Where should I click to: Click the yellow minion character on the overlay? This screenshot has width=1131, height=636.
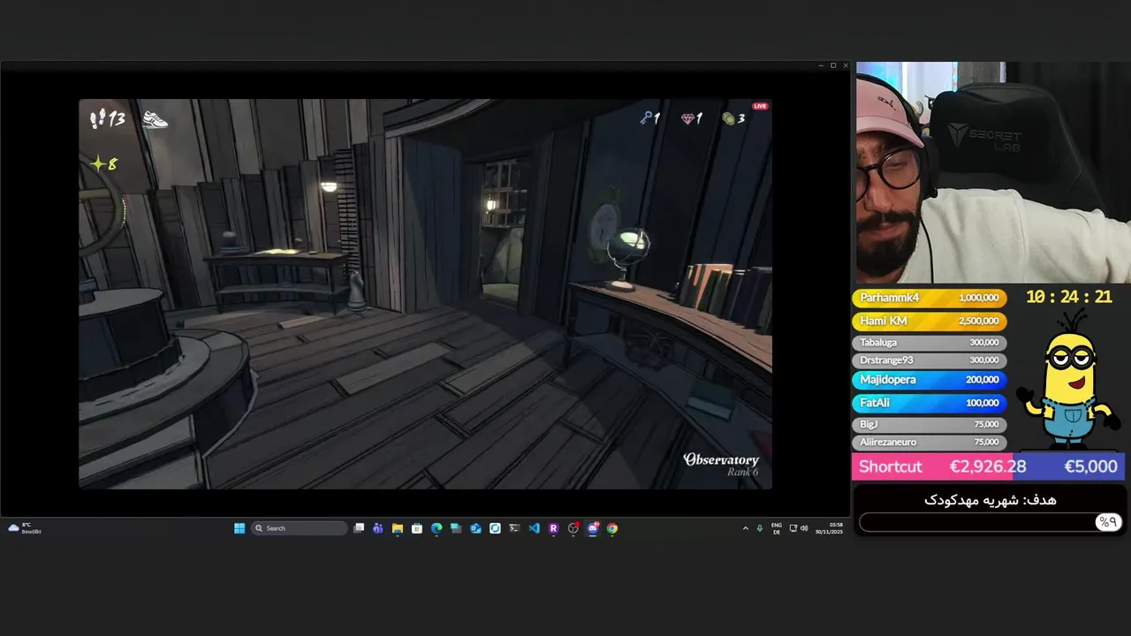click(1069, 380)
